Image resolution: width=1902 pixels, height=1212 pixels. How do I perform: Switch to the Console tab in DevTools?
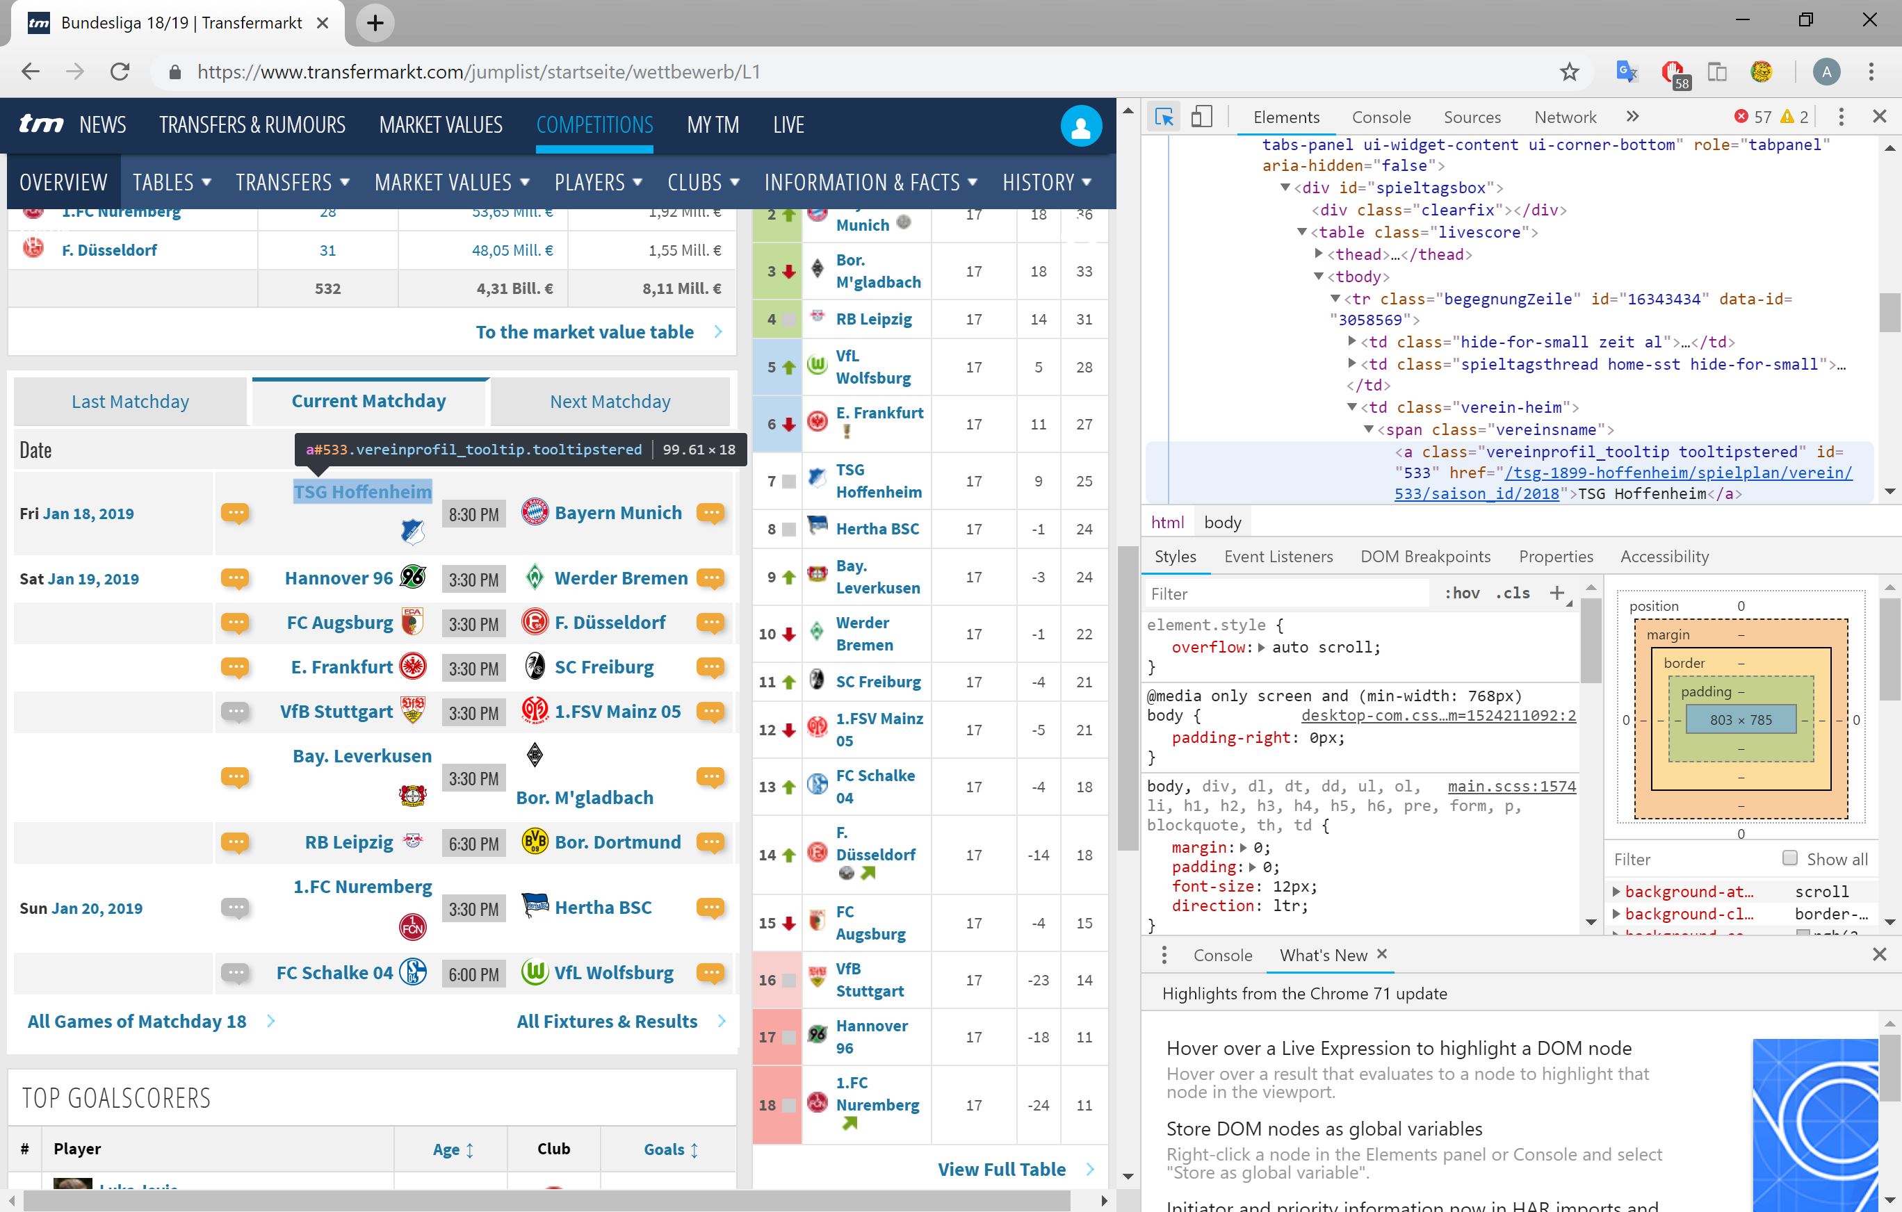tap(1381, 116)
